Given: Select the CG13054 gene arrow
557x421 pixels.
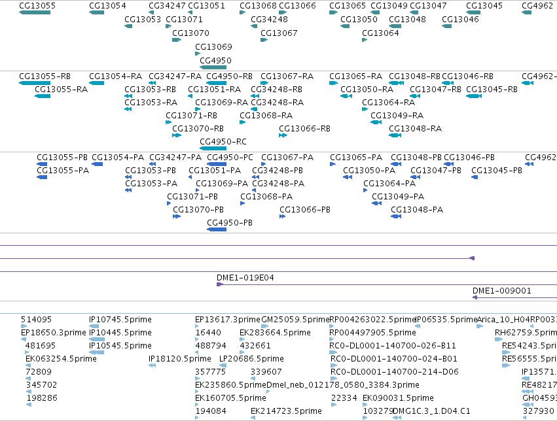Looking at the screenshot, I should click(97, 12).
